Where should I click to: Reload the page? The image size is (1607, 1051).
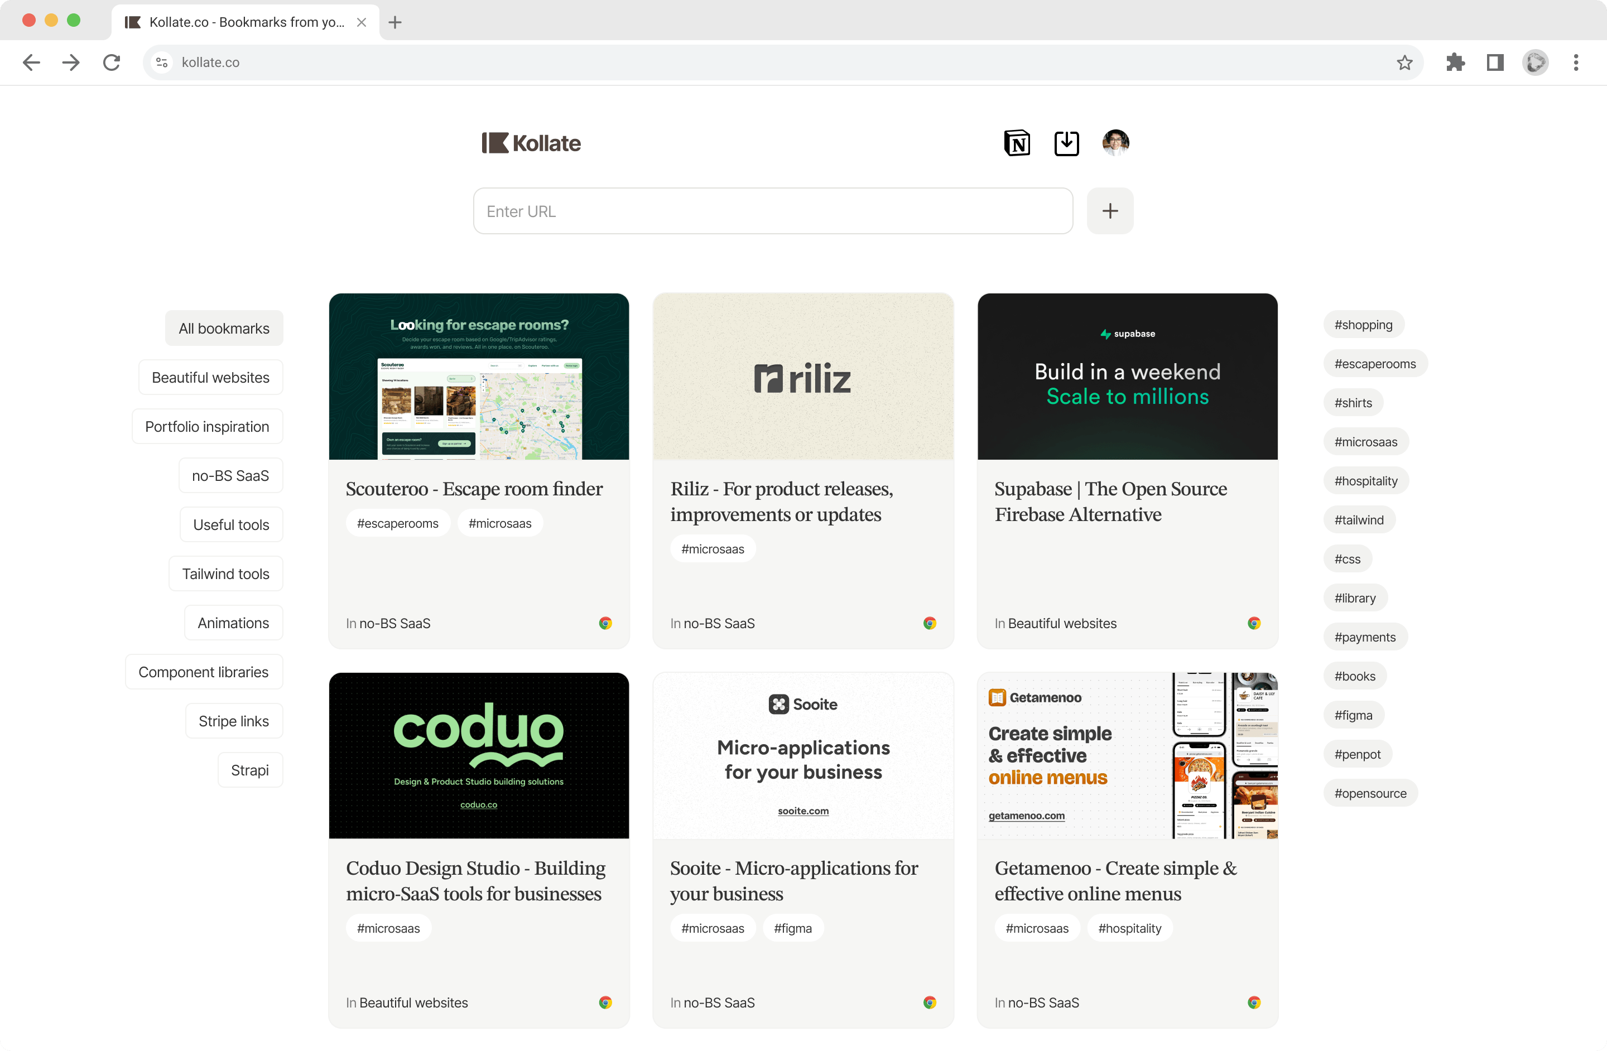click(x=112, y=63)
